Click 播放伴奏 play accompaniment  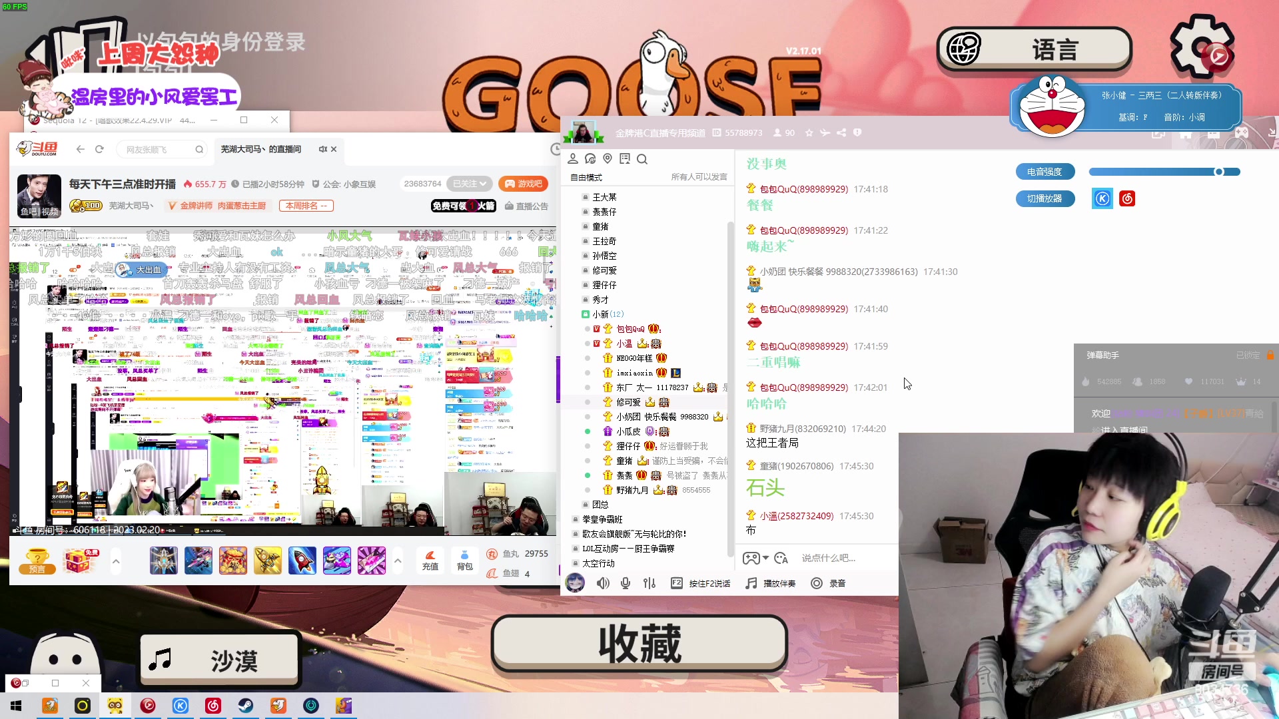[x=771, y=583]
